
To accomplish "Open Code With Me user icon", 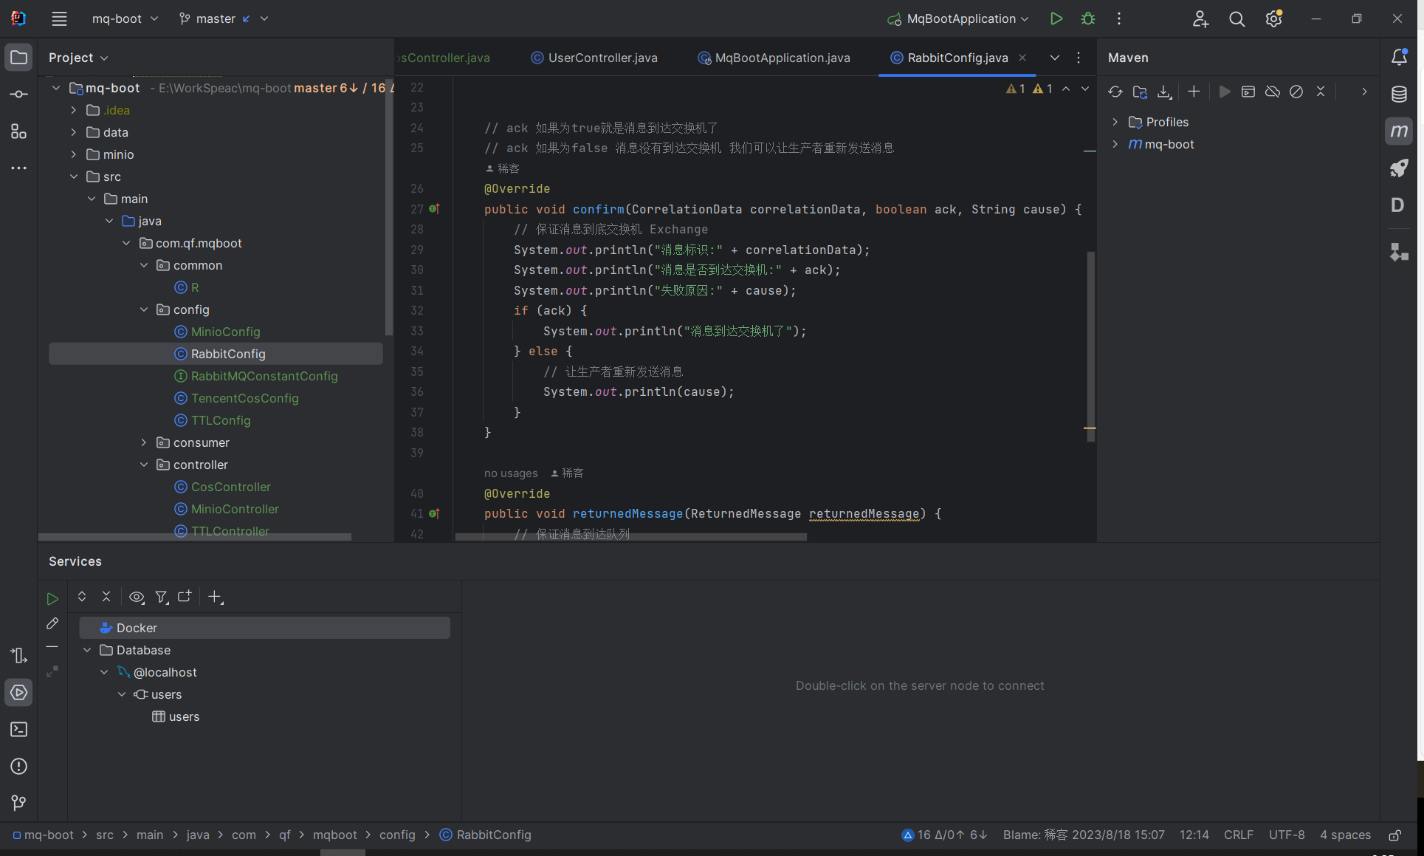I will (x=1200, y=19).
